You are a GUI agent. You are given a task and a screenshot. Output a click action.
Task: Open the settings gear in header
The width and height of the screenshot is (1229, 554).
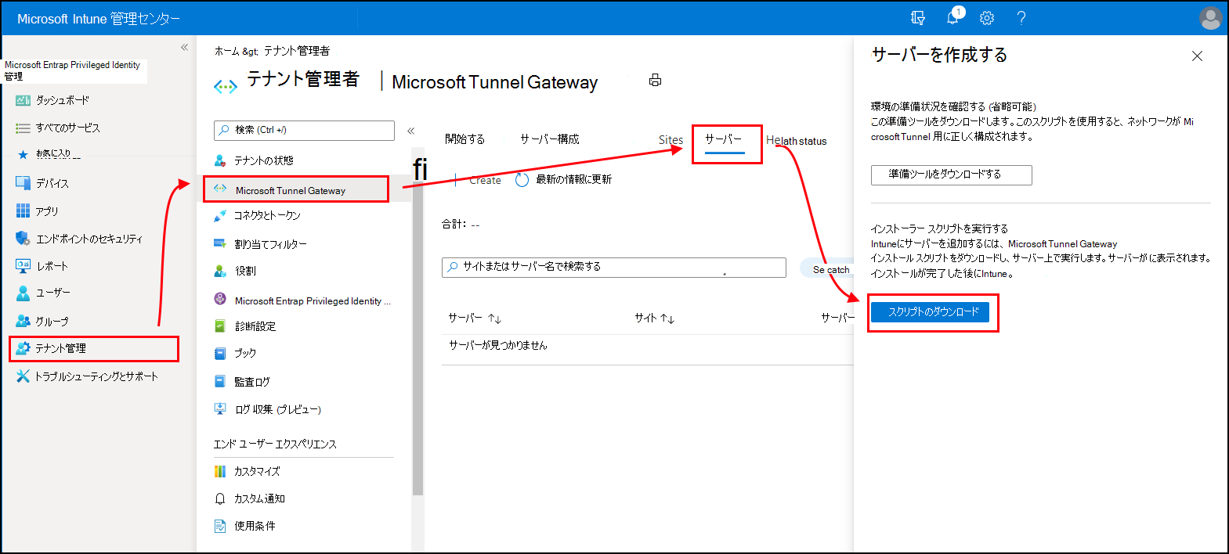tap(987, 18)
